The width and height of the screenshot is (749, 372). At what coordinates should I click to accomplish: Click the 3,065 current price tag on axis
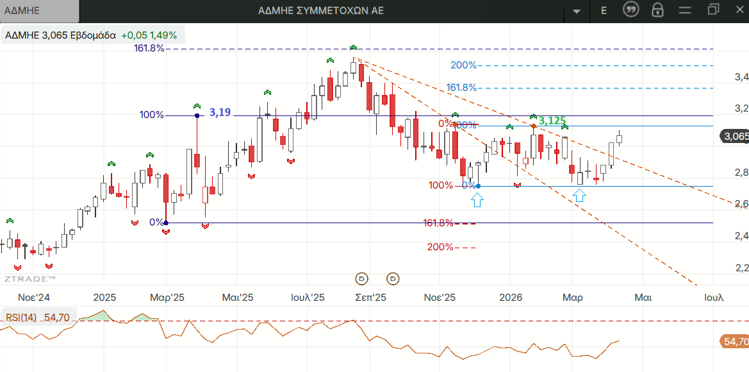click(734, 136)
